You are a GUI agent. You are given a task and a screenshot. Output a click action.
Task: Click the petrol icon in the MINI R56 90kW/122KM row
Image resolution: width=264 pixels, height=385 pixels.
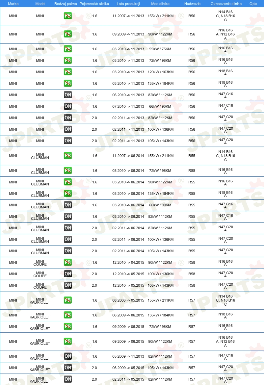tap(68, 34)
